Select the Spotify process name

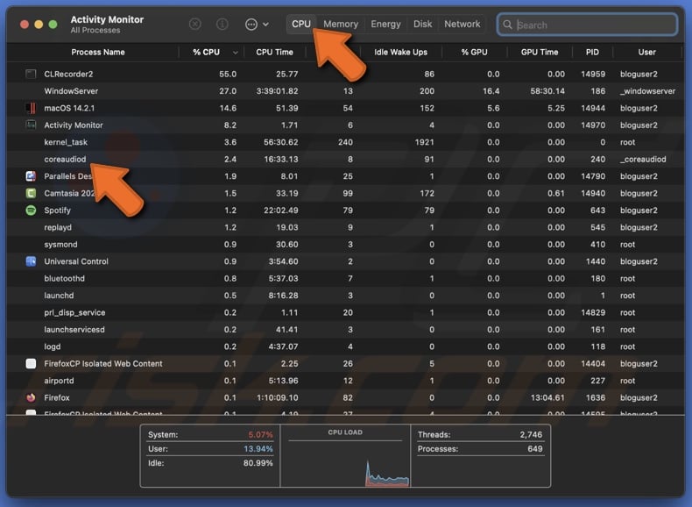[x=57, y=211]
